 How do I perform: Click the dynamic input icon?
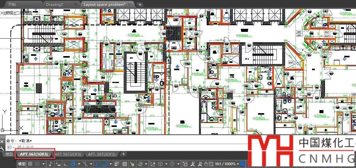click(58, 164)
